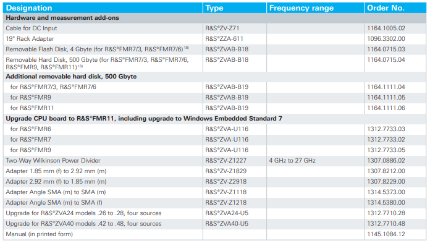Image resolution: width=430 pixels, height=243 pixels.
Task: Click type R&S ZV-Z1829
Action: coord(226,171)
